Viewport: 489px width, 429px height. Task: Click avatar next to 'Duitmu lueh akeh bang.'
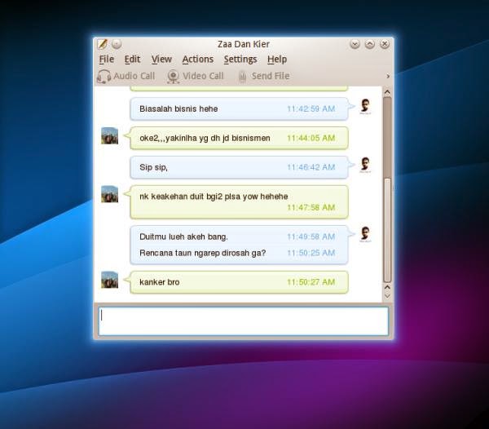point(365,234)
